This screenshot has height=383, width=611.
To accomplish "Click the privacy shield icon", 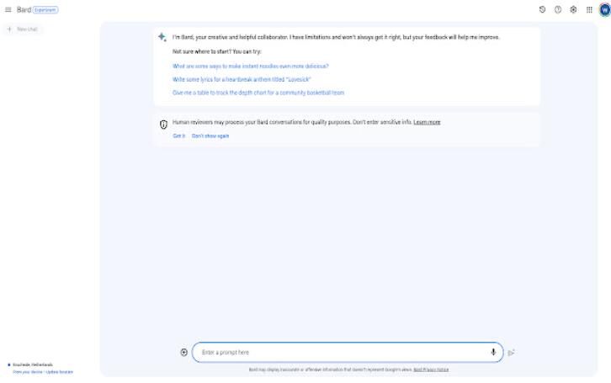I will click(163, 125).
